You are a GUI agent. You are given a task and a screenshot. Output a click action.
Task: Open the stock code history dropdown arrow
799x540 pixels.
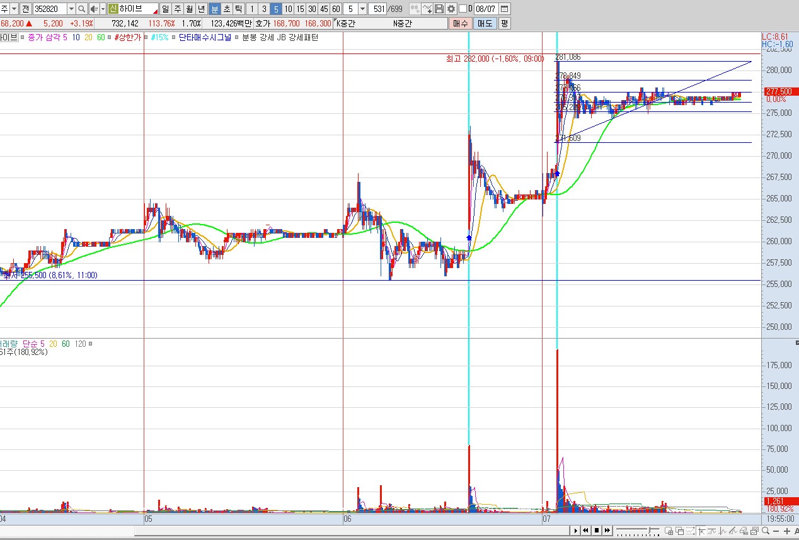point(71,9)
